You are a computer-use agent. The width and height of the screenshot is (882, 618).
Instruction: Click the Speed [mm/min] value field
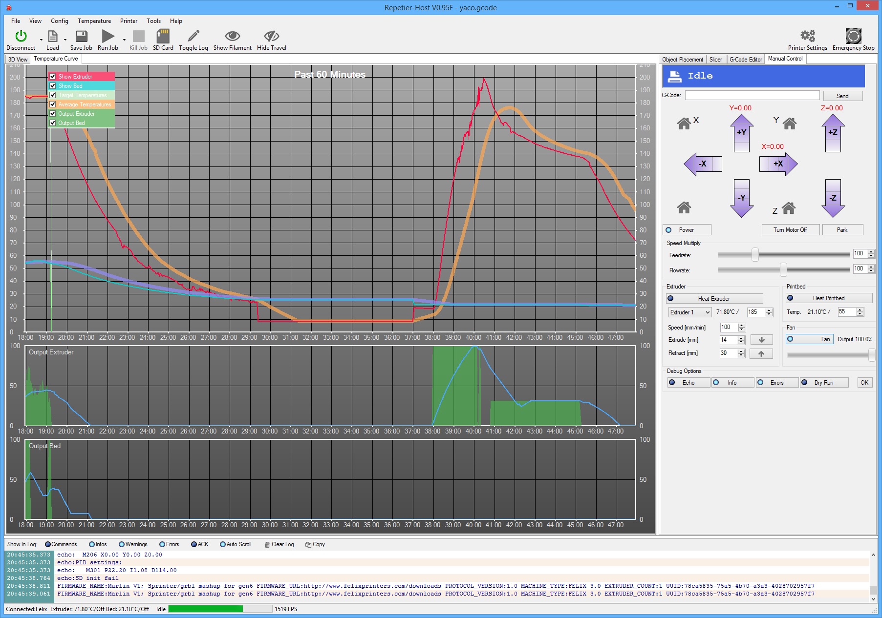(729, 328)
